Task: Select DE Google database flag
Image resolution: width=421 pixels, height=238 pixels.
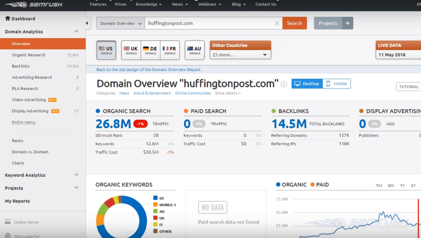Action: (150, 50)
